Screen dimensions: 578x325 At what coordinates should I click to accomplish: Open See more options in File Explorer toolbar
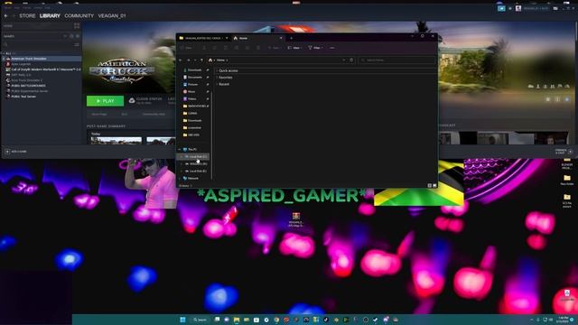point(332,48)
